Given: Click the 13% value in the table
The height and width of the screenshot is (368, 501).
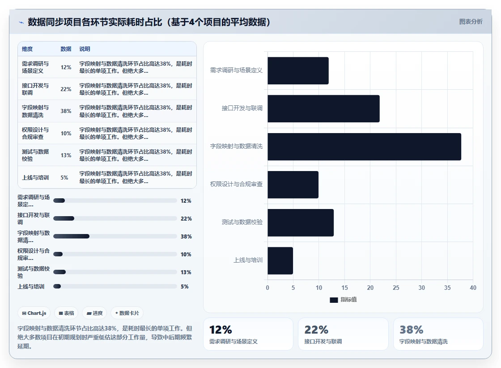Looking at the screenshot, I should click(x=66, y=155).
